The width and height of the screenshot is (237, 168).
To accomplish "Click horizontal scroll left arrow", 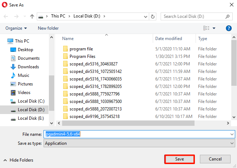I will 59,123.
